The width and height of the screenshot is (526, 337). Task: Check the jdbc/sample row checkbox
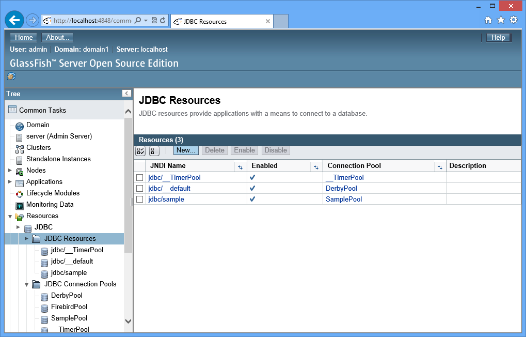[140, 199]
